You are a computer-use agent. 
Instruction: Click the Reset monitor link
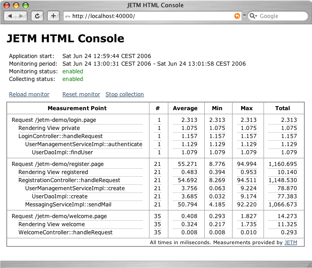tap(81, 94)
